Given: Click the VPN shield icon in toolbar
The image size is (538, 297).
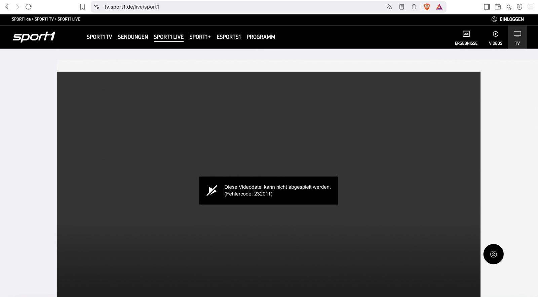Looking at the screenshot, I should [x=520, y=7].
